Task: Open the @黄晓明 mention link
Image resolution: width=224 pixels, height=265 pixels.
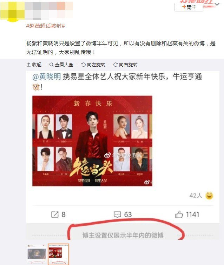Action: (46, 77)
